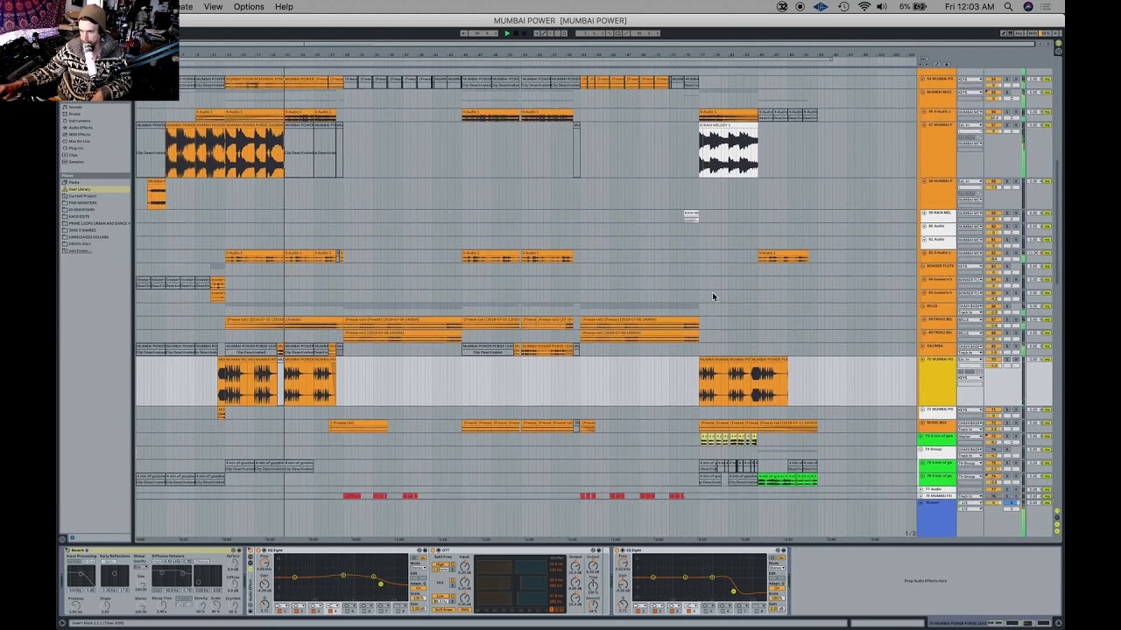Image resolution: width=1121 pixels, height=630 pixels.
Task: Click the first EQ Eight Freq knob
Action: (264, 563)
